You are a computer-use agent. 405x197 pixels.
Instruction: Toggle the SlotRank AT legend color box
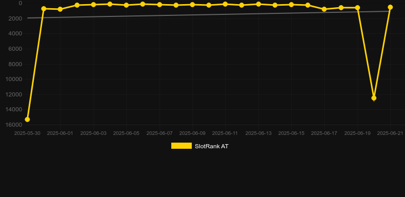181,146
